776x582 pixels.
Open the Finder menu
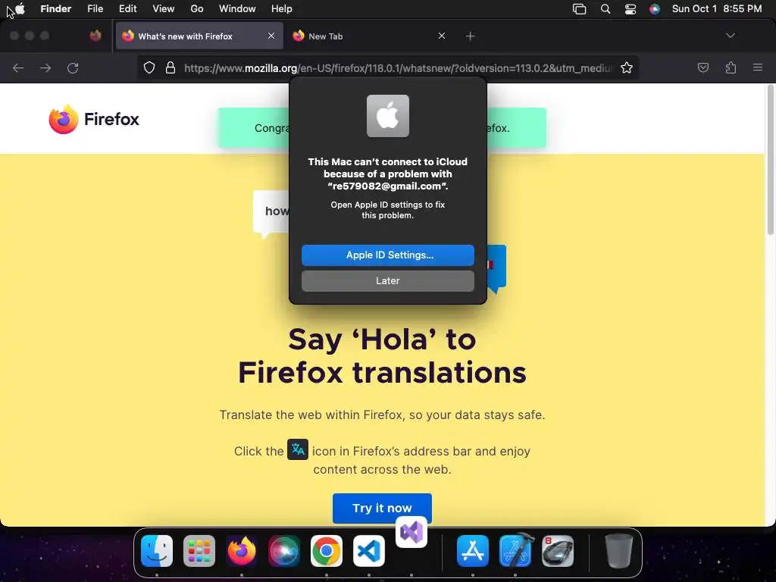coord(56,8)
